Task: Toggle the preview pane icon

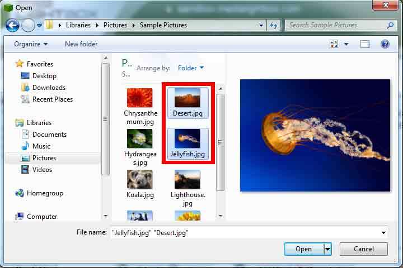Action: pyautogui.click(x=365, y=44)
